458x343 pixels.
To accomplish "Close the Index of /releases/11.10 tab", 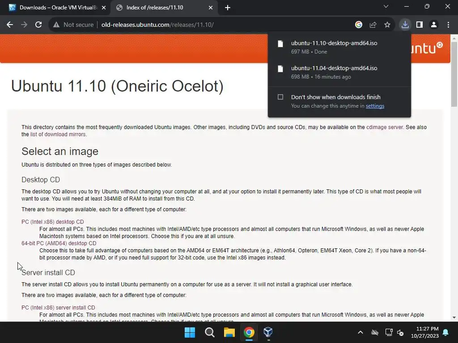I will pos(211,8).
